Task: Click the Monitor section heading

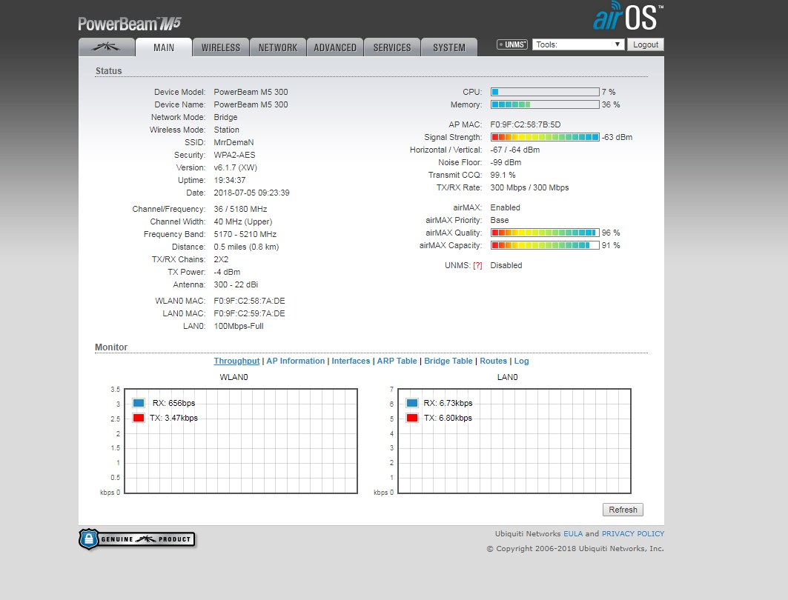Action: [x=111, y=347]
